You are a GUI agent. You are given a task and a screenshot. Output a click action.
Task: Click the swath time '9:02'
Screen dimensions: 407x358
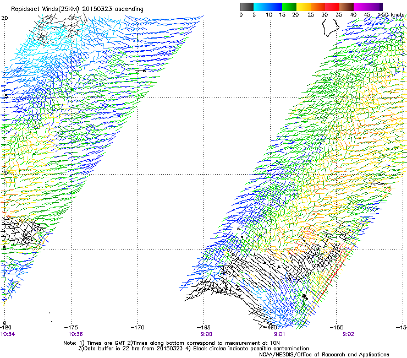pyautogui.click(x=348, y=334)
